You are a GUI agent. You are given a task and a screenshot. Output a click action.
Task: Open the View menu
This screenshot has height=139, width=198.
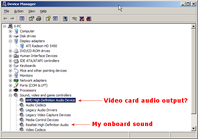click(32, 11)
